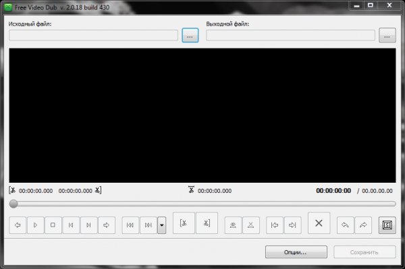Click the icon with a small x above a line
The width and height of the screenshot is (405, 269).
point(251,225)
